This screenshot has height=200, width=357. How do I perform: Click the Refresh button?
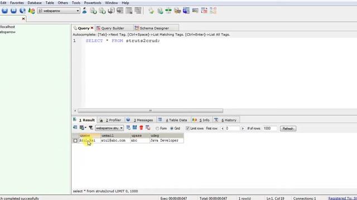(x=288, y=128)
